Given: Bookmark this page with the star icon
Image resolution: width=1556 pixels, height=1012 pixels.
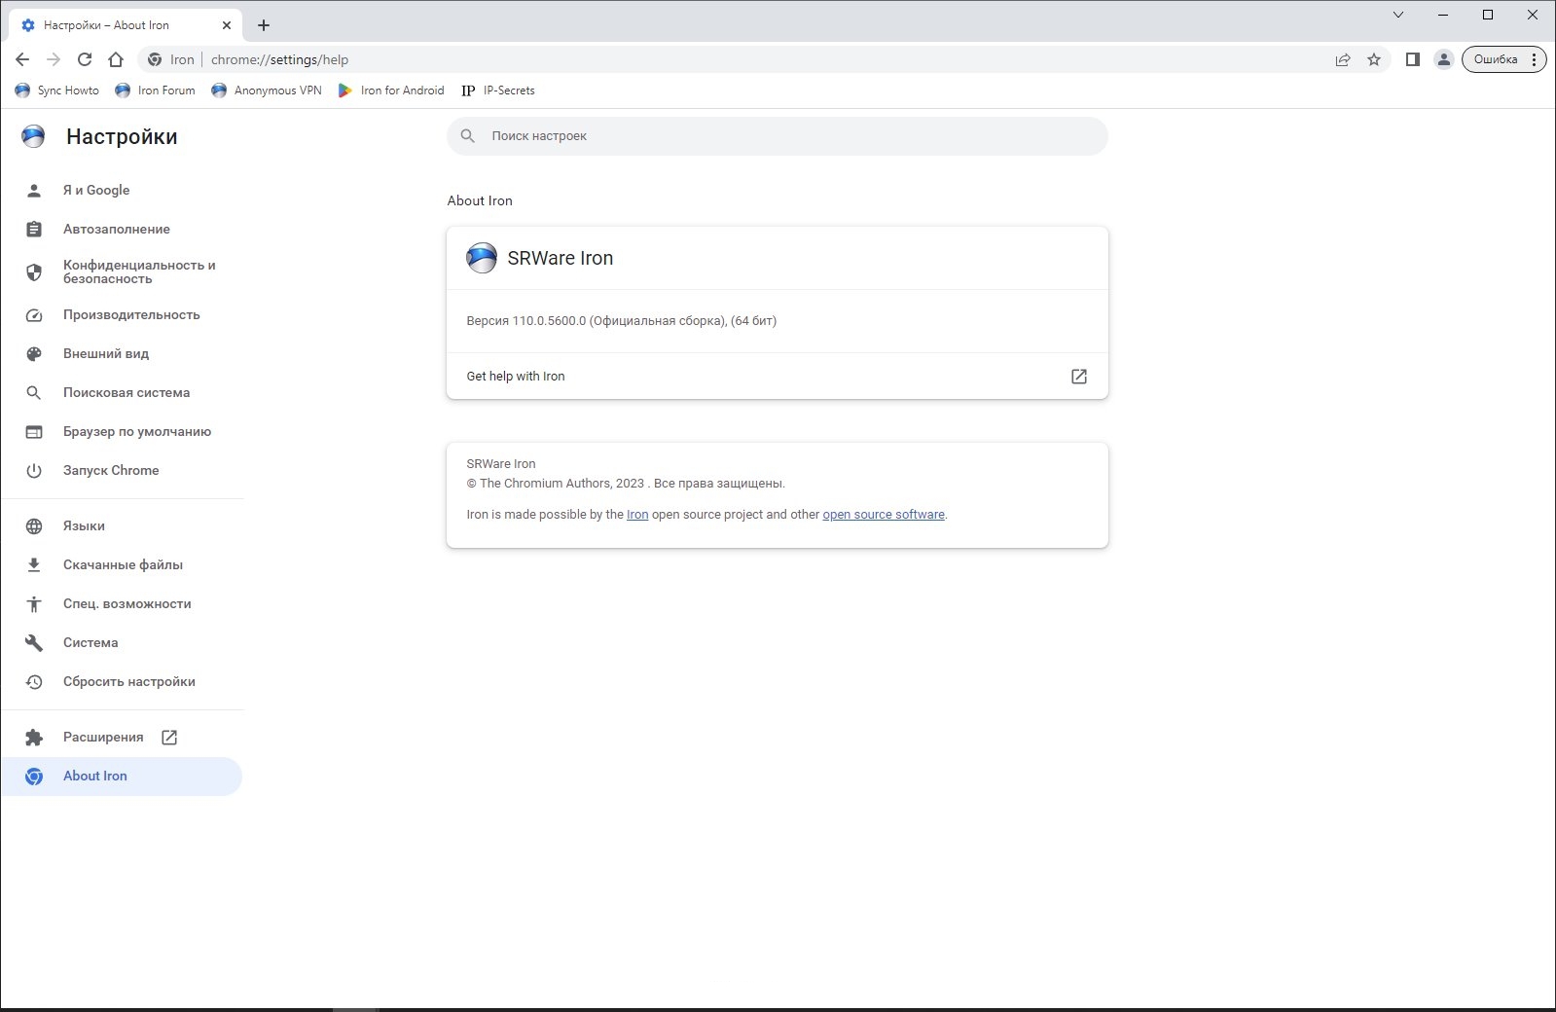Looking at the screenshot, I should pos(1374,59).
